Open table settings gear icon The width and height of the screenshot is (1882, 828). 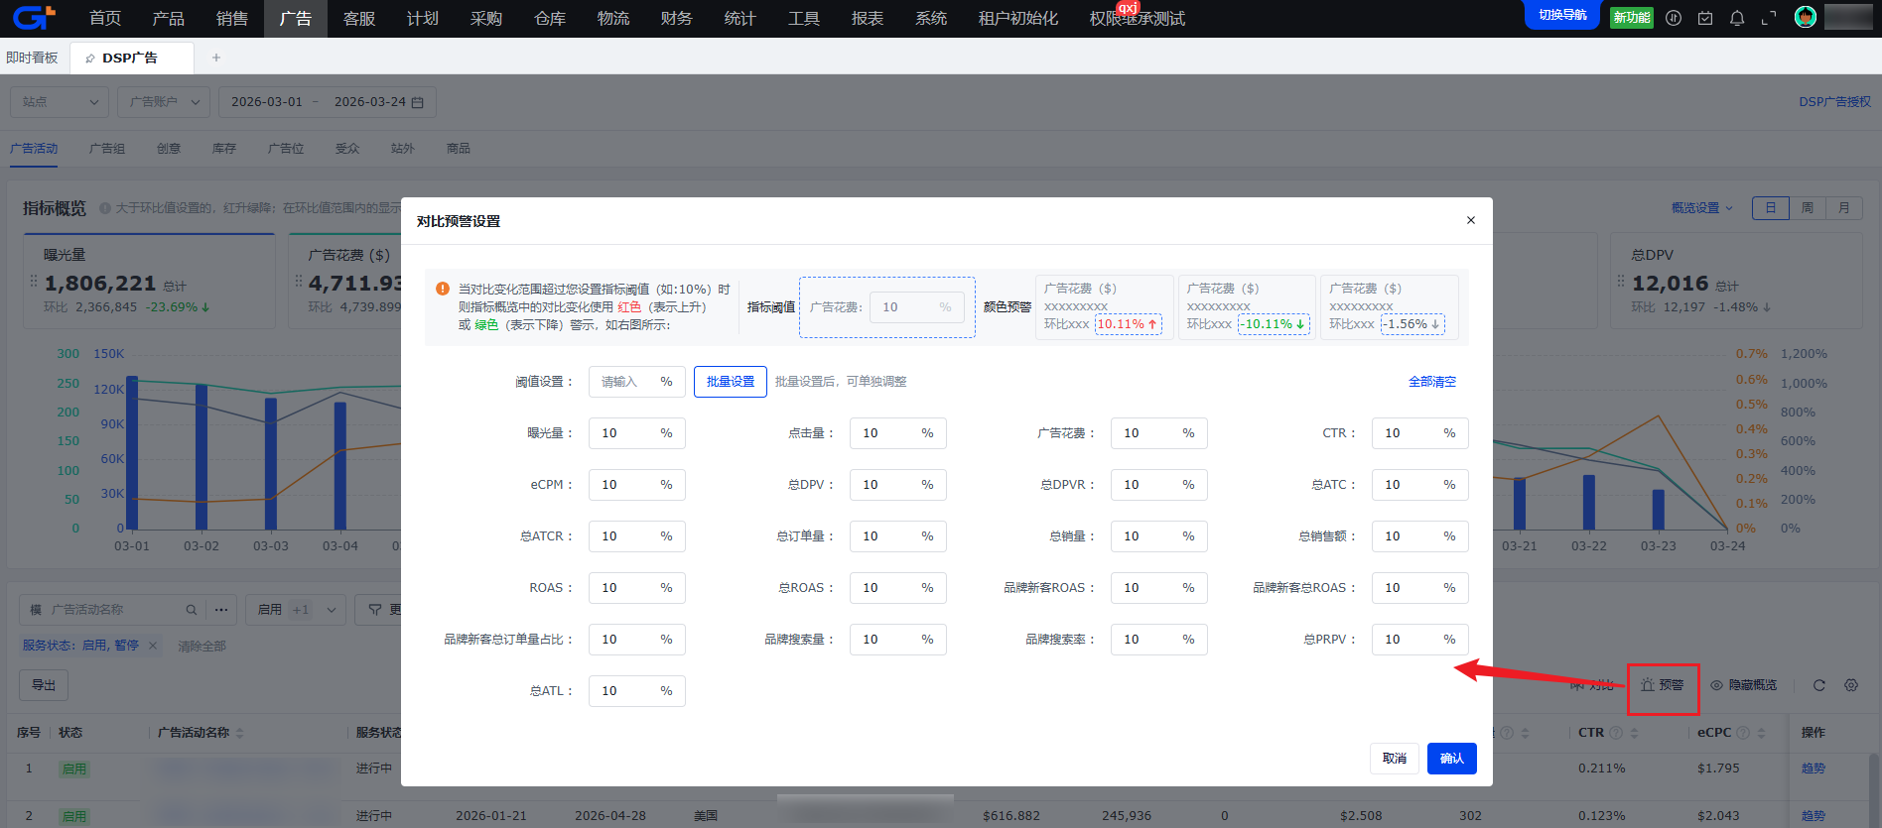click(x=1851, y=685)
